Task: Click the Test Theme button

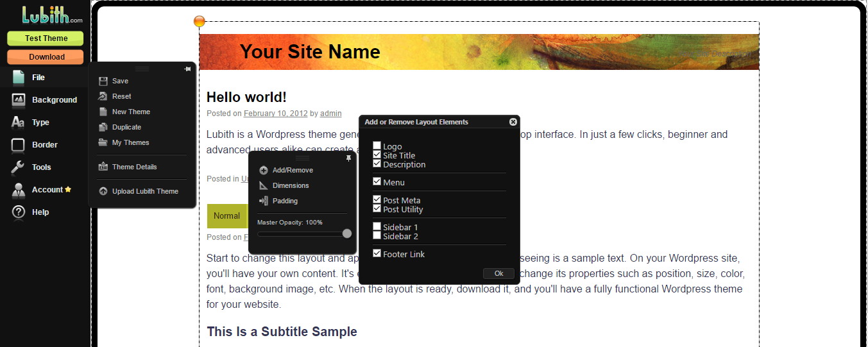Action: click(46, 38)
